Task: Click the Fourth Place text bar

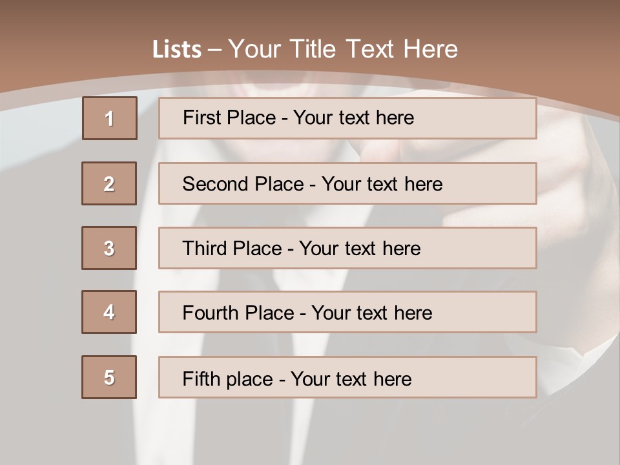Action: click(x=347, y=312)
